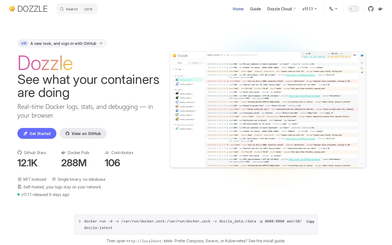Open the v11.1.1 version dropdown

click(310, 9)
